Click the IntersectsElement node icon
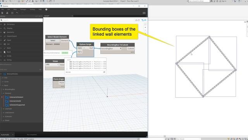 (x=7, y=97)
